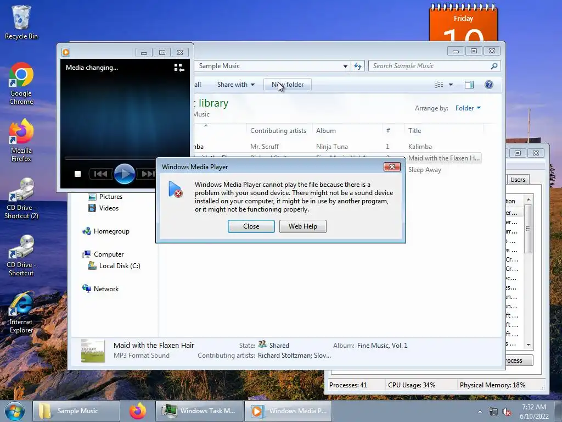The image size is (562, 422).
Task: Switch to Windows Media Player taskbar button
Action: pyautogui.click(x=288, y=411)
